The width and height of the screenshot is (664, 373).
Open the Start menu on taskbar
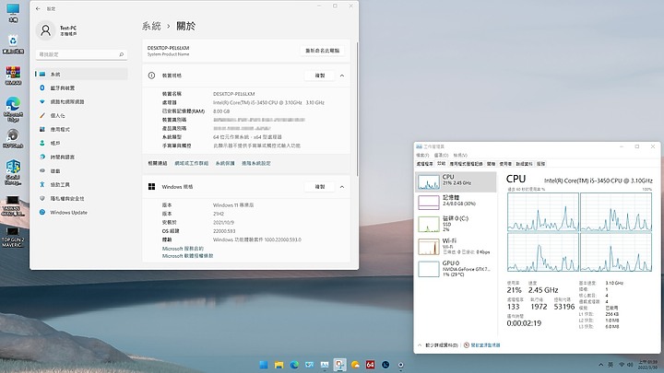coord(264,365)
